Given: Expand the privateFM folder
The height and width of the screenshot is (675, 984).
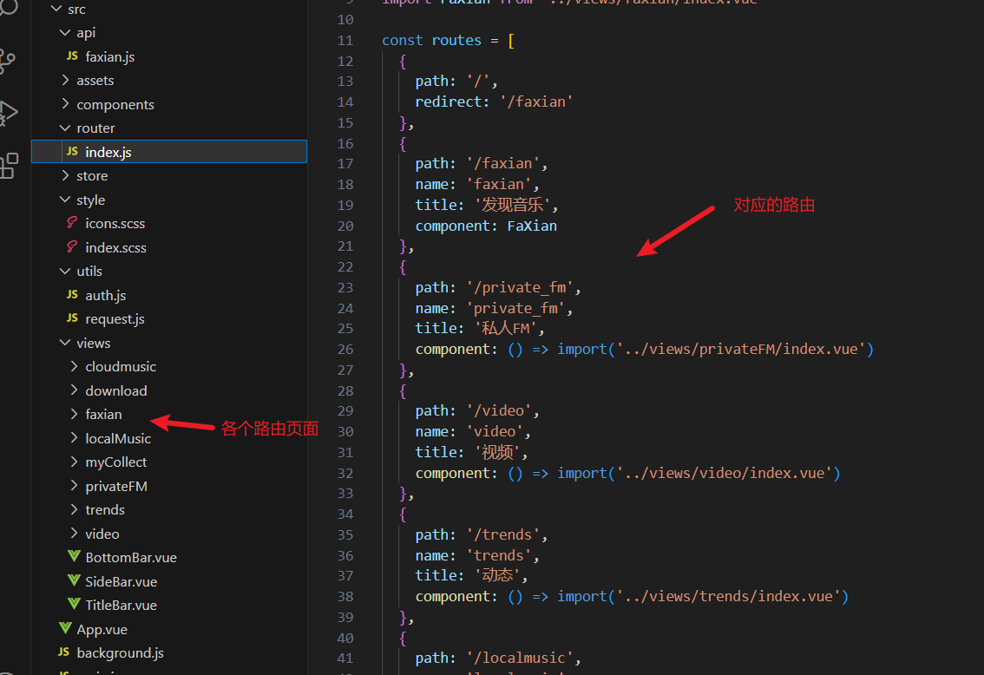Looking at the screenshot, I should [74, 486].
